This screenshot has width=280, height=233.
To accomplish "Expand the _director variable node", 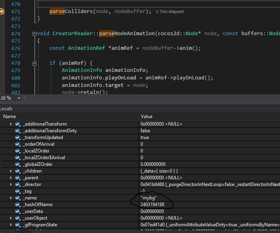I will tap(11, 184).
